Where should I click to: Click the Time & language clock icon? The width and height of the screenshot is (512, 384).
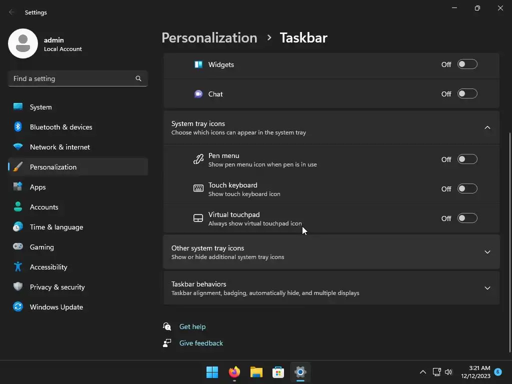pos(18,226)
